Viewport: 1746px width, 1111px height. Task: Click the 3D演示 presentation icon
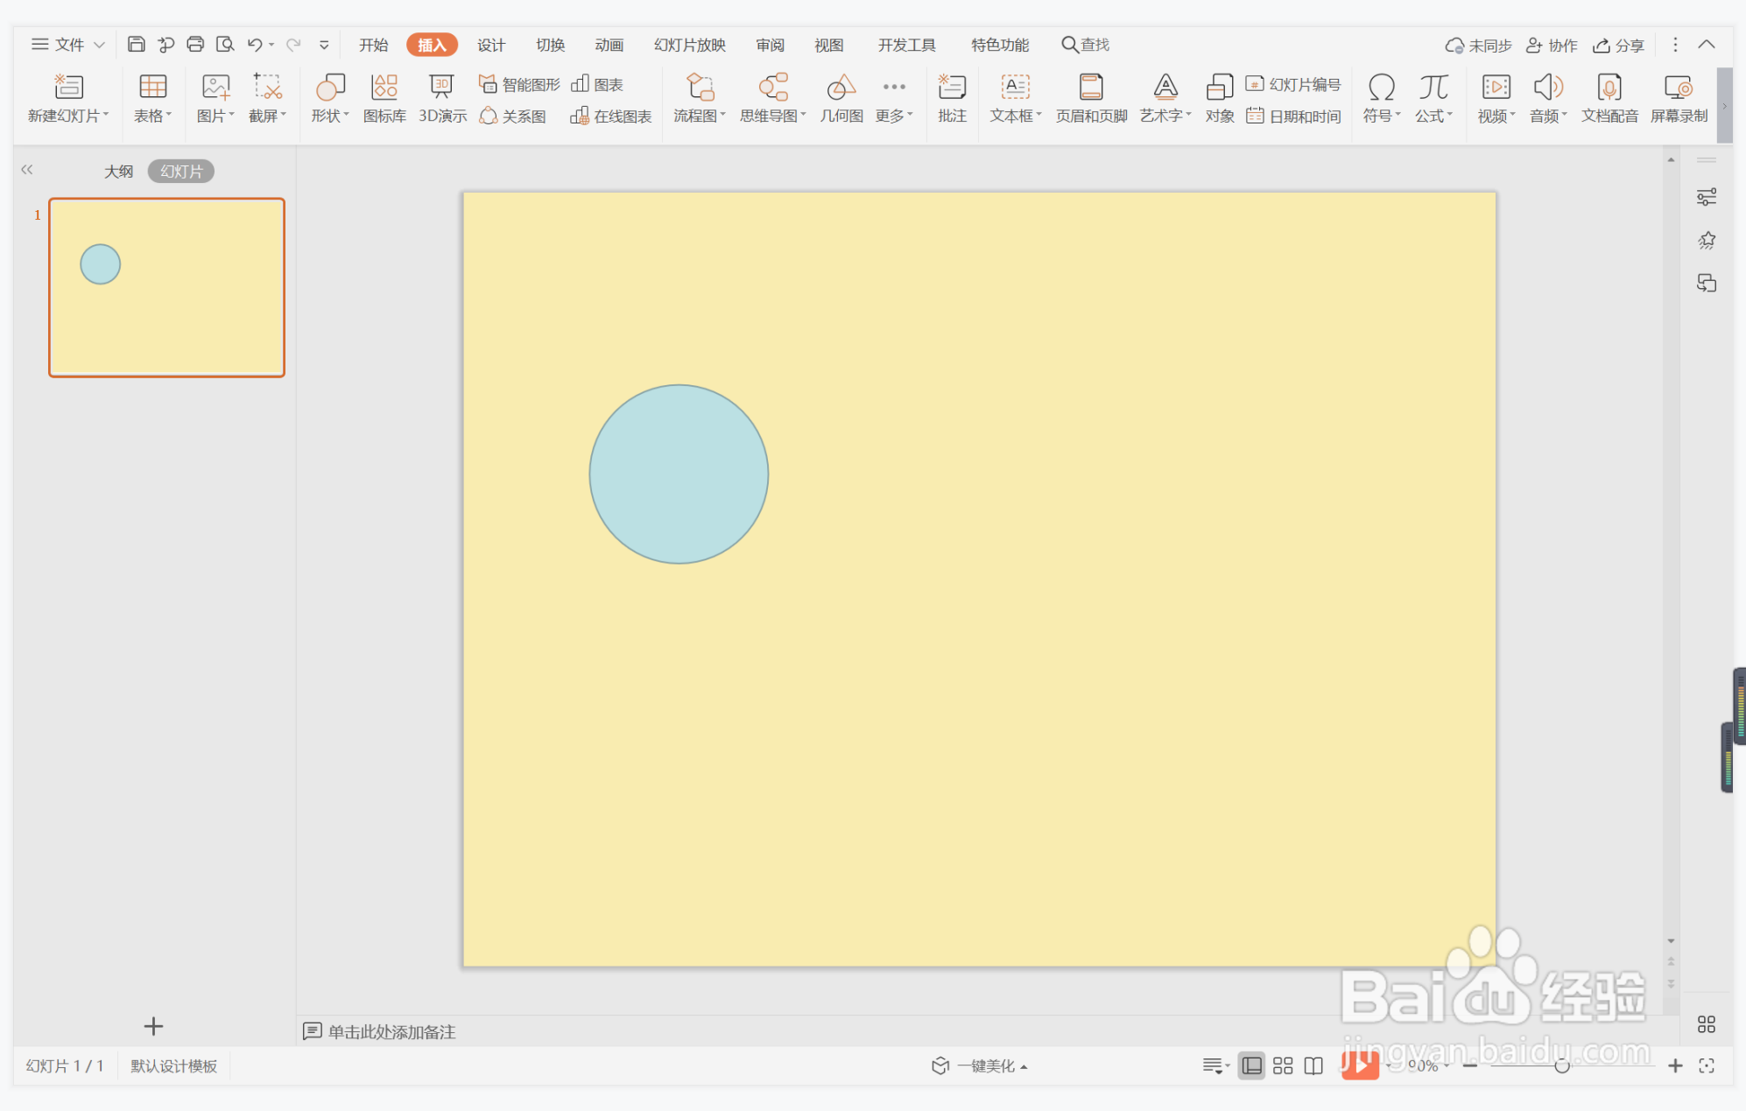442,97
